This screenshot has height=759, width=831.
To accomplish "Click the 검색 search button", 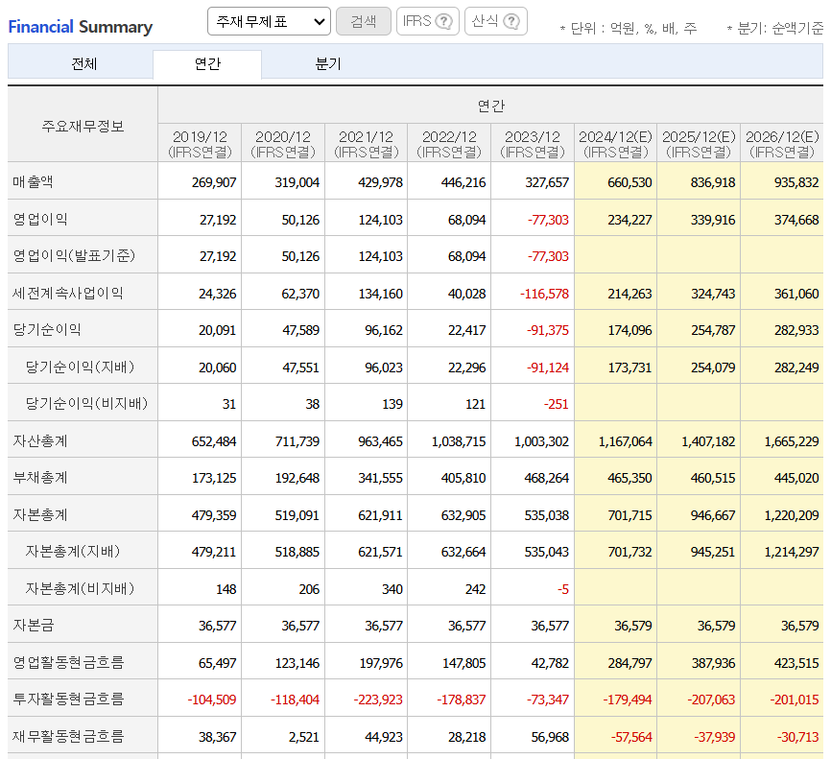I will [x=364, y=21].
